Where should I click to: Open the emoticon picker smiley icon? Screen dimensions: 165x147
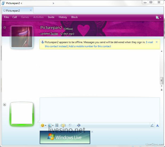43,125
